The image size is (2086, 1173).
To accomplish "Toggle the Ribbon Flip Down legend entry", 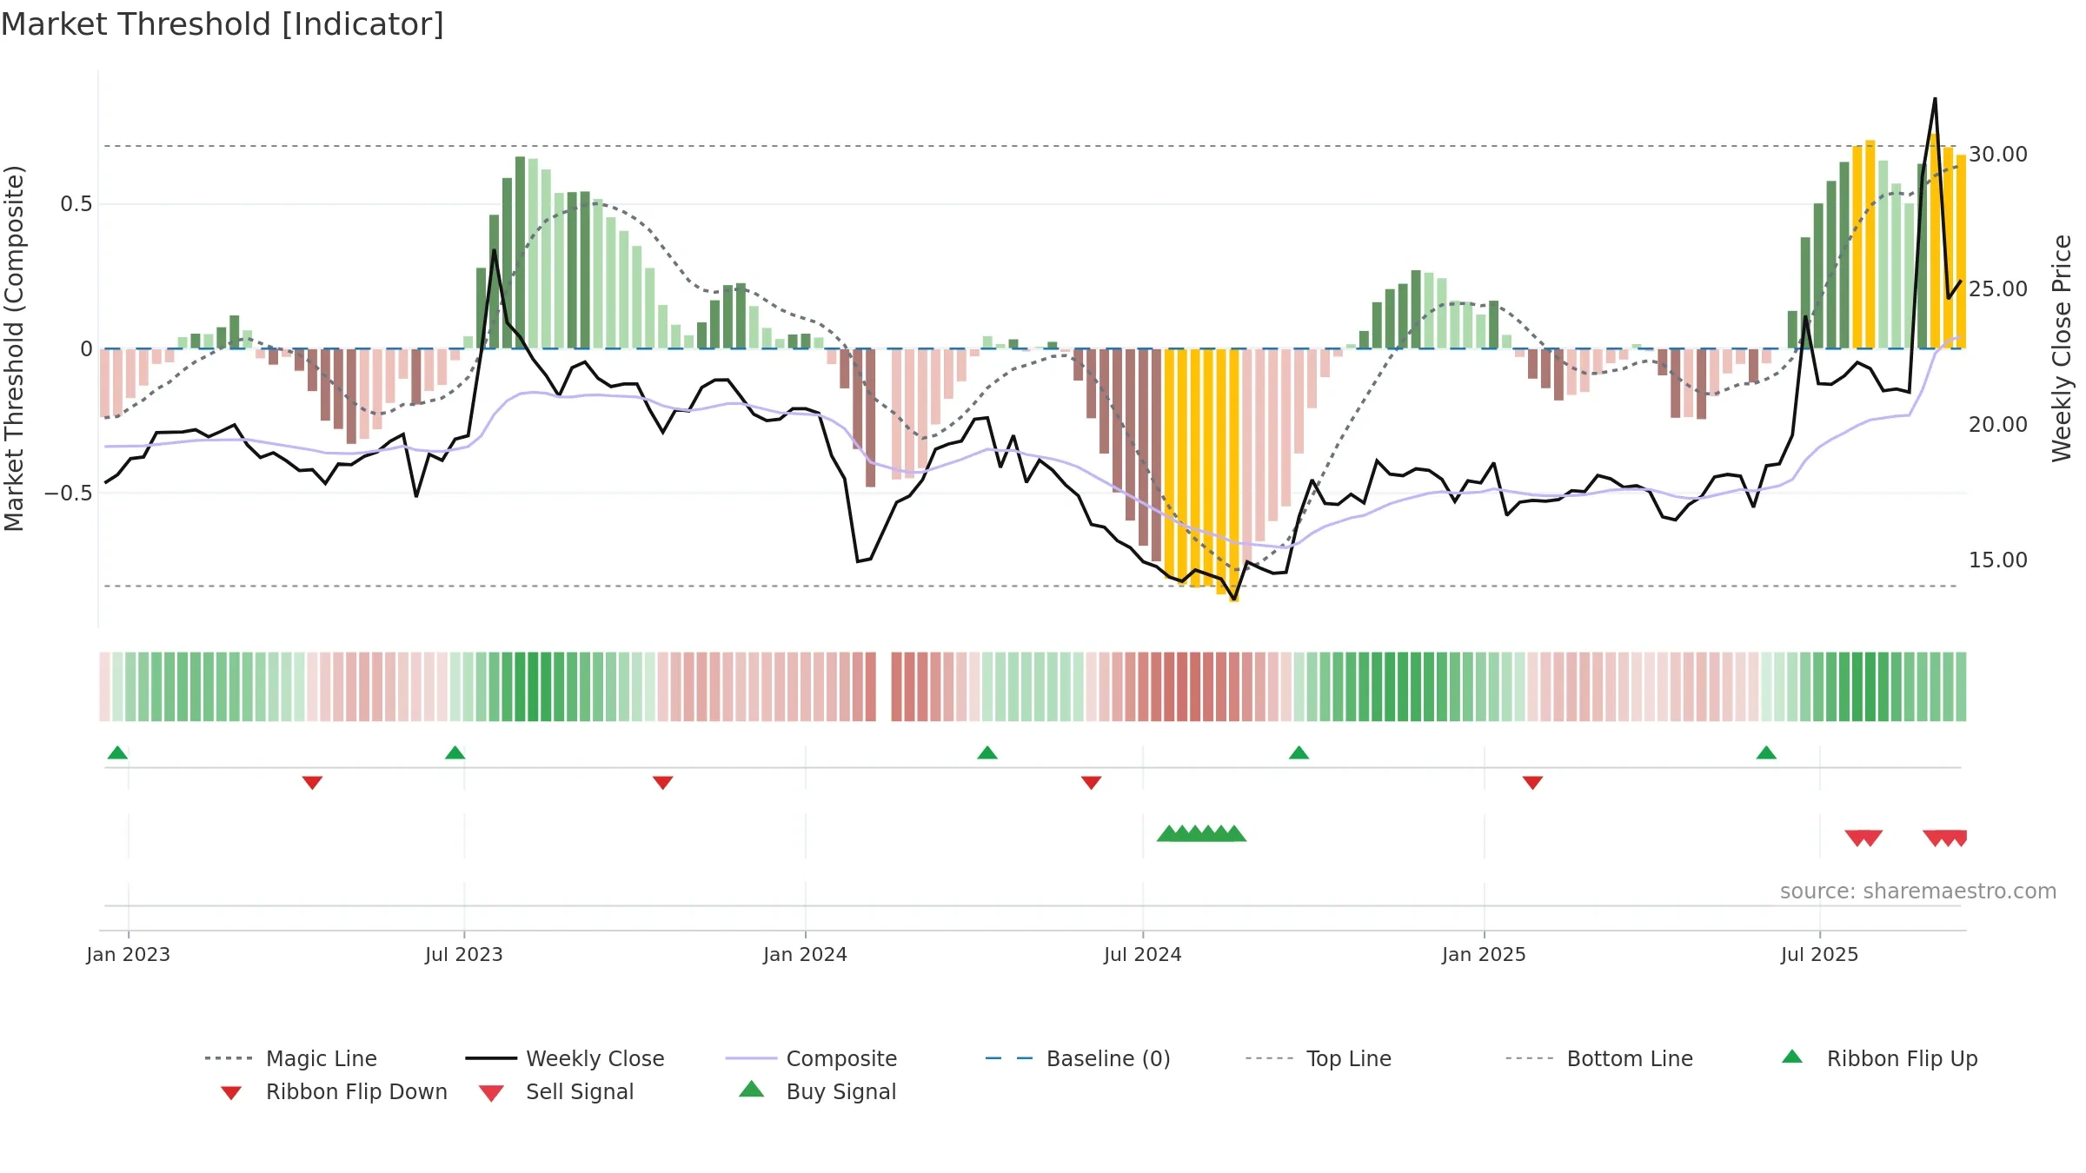I will [x=335, y=1091].
